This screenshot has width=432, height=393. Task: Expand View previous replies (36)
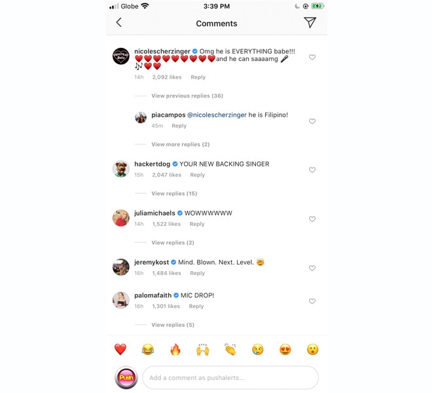(187, 96)
